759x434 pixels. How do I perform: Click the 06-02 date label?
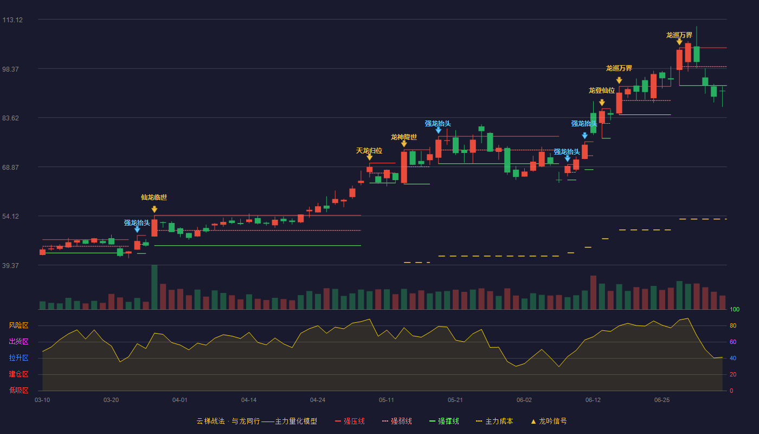524,400
